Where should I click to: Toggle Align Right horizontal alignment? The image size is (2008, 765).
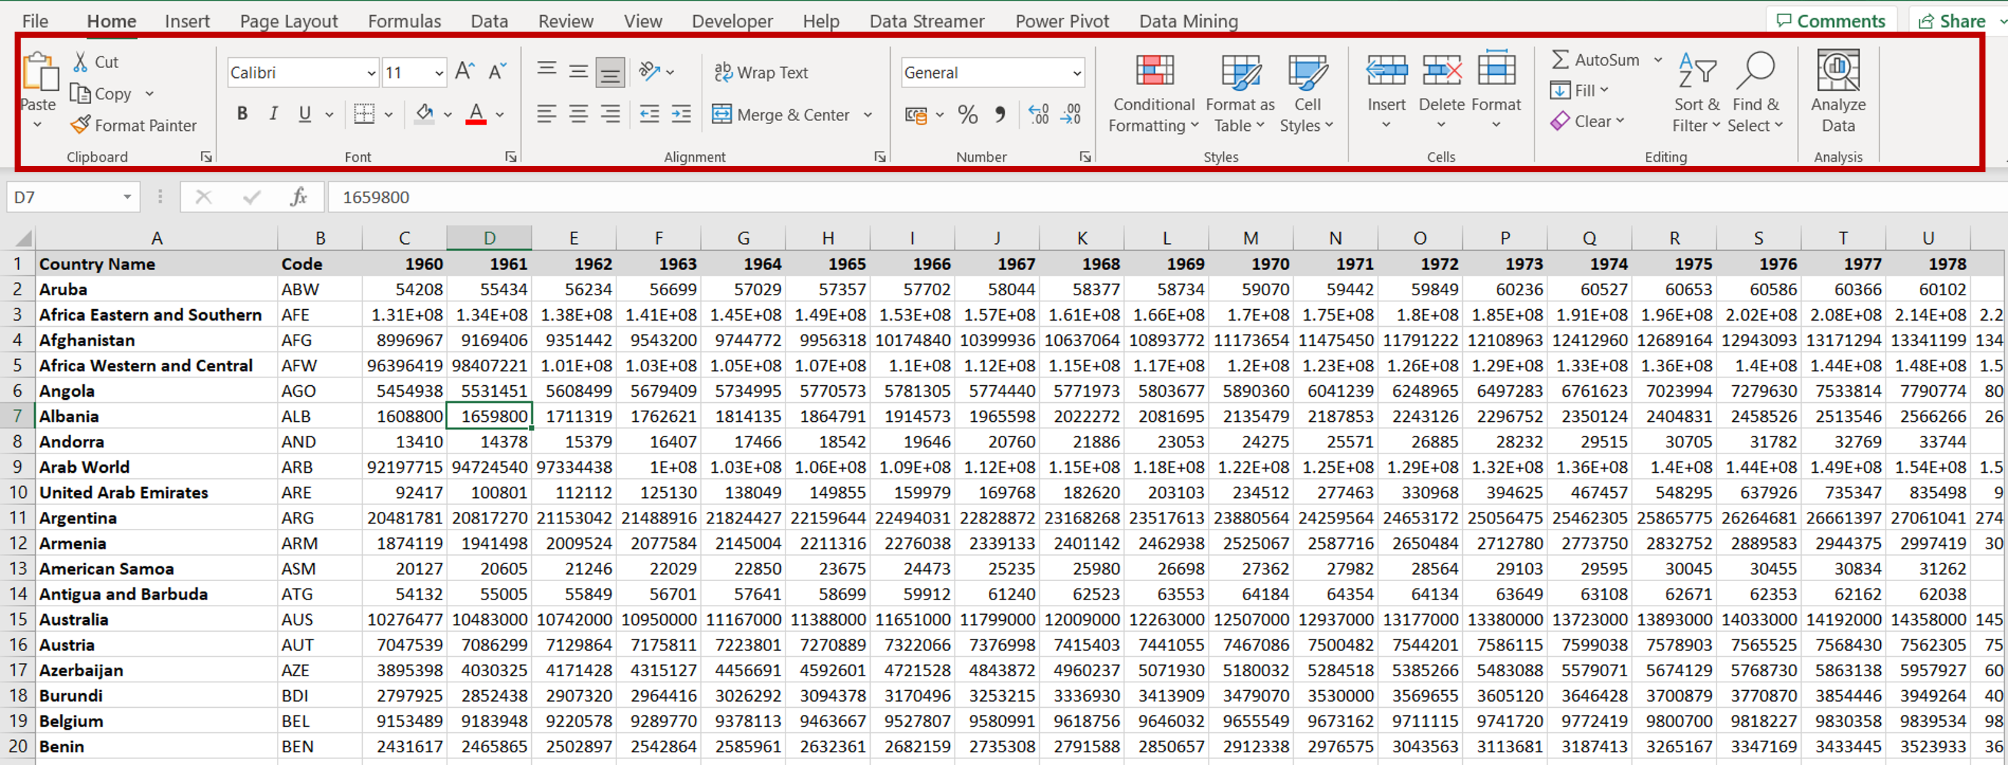coord(610,114)
